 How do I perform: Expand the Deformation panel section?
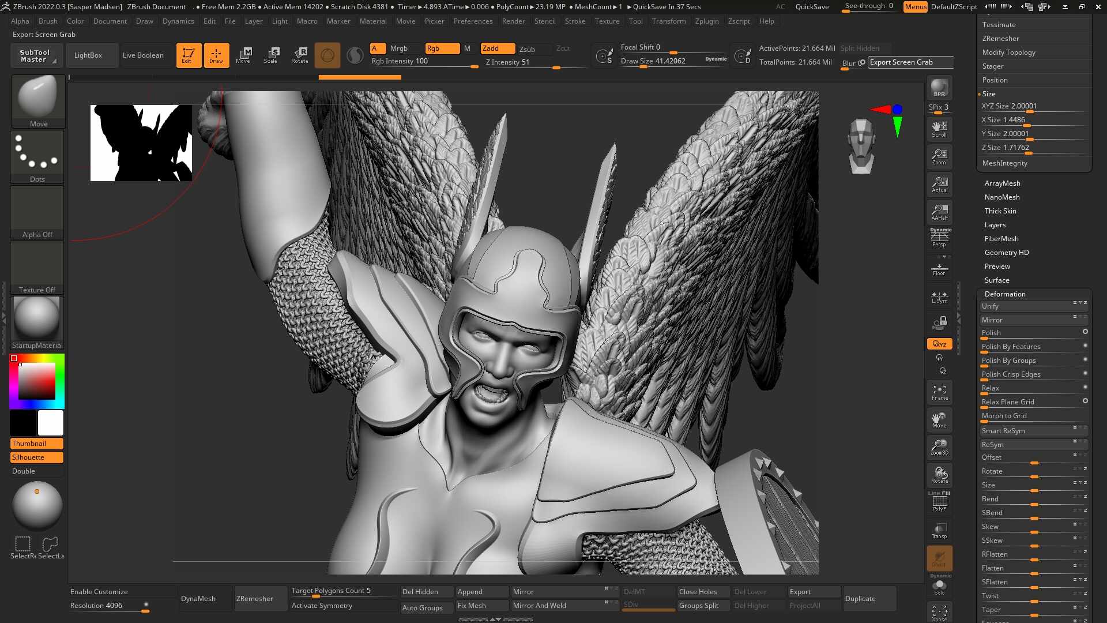(1005, 293)
